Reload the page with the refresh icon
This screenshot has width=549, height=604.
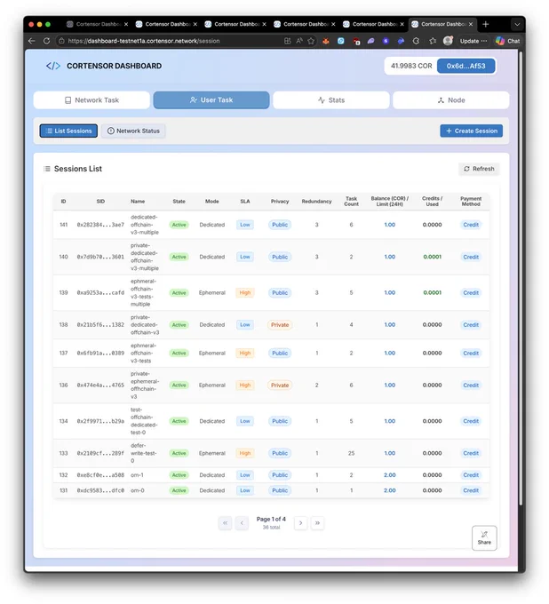[x=46, y=41]
